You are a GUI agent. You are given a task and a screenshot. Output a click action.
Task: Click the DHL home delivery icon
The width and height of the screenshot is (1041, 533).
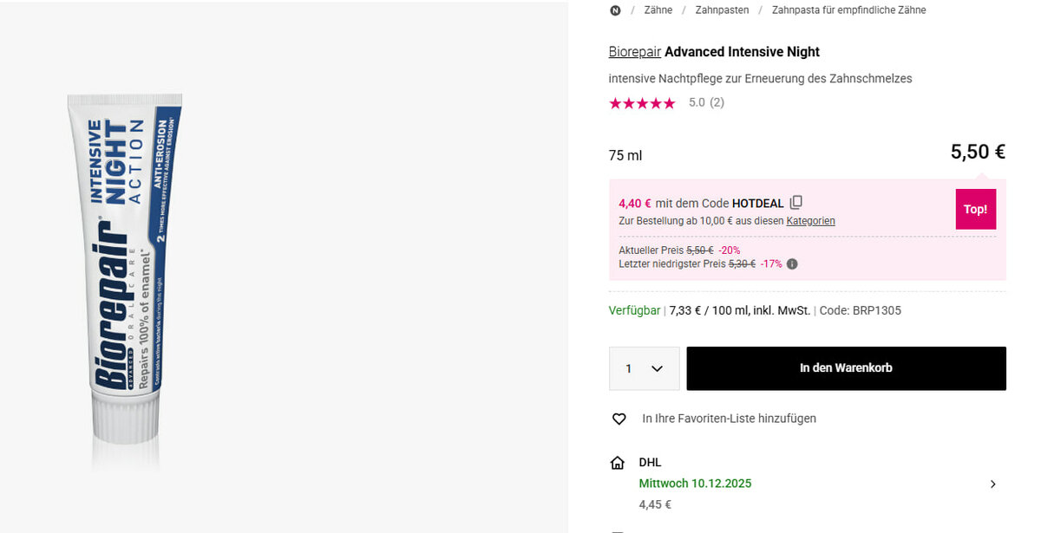pyautogui.click(x=618, y=463)
